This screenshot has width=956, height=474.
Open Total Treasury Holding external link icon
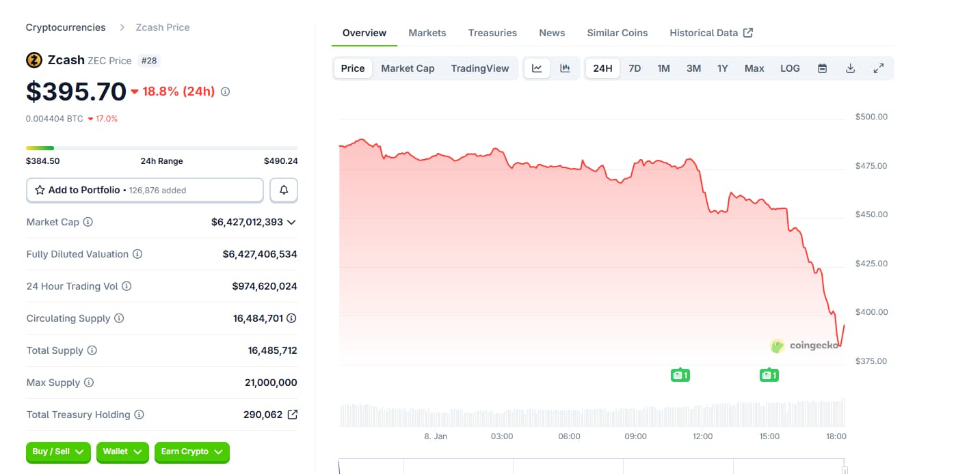(x=293, y=415)
